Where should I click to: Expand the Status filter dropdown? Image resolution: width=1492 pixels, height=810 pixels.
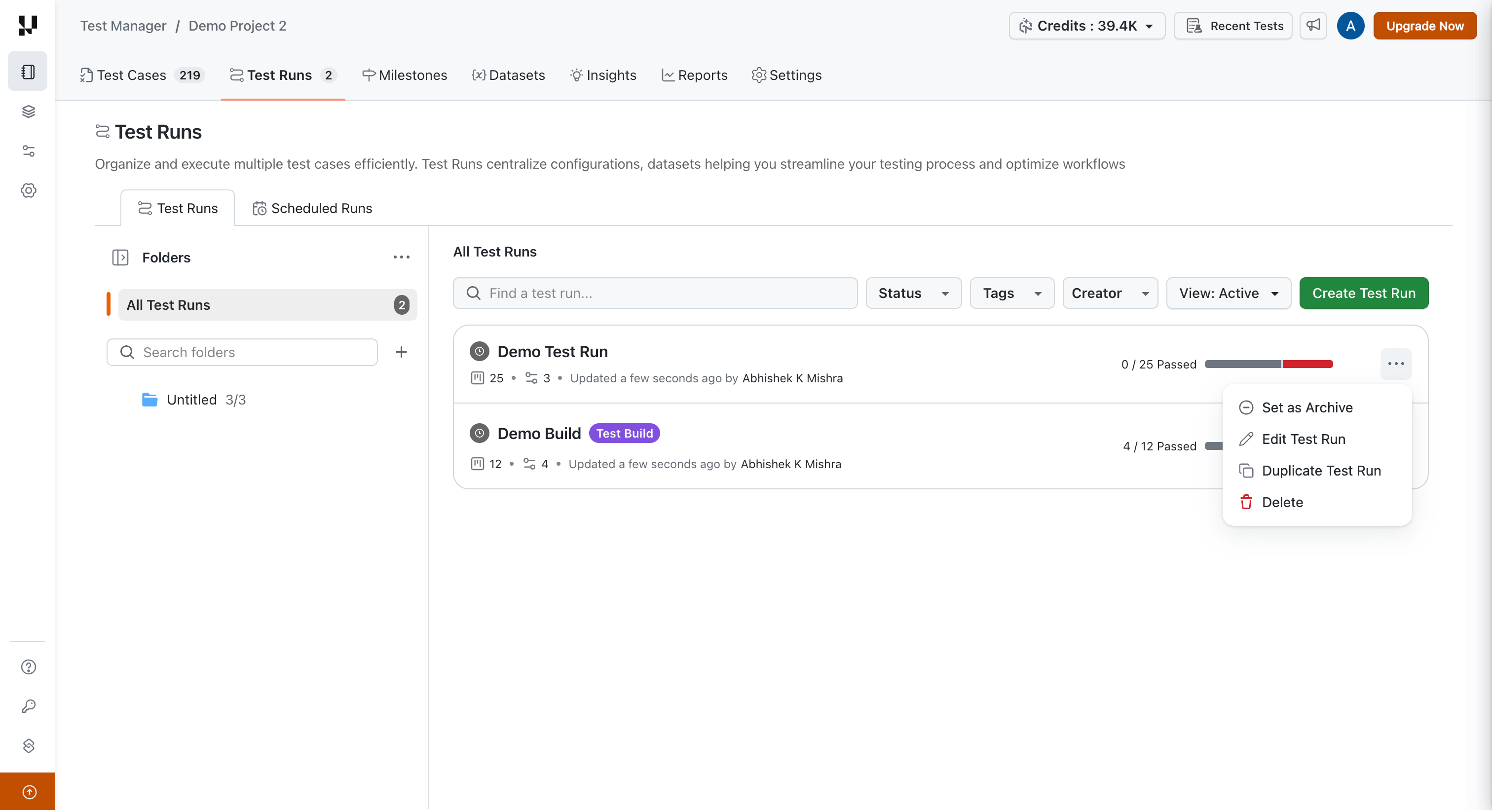point(913,293)
